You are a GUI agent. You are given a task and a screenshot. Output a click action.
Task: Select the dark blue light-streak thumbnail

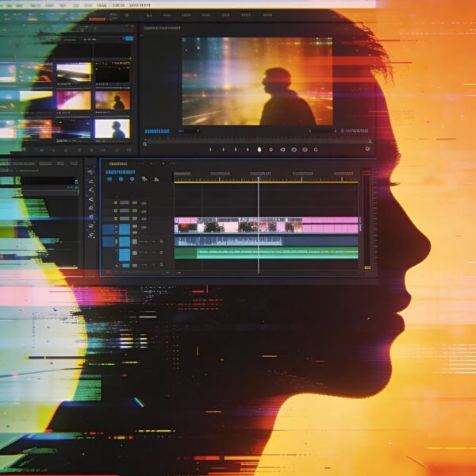[x=74, y=129]
